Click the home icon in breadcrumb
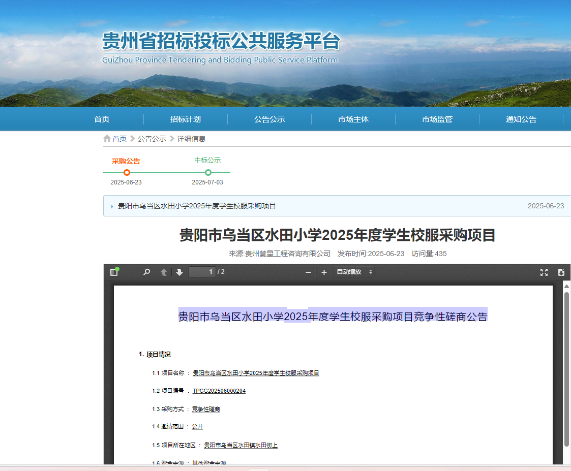The image size is (571, 471). pos(107,139)
